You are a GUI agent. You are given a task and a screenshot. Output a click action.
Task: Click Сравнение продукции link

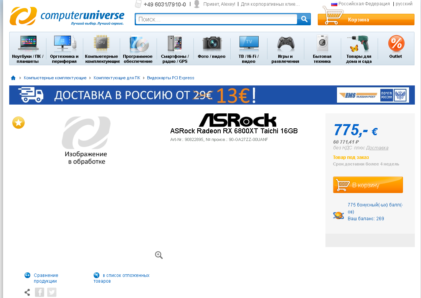(x=46, y=278)
